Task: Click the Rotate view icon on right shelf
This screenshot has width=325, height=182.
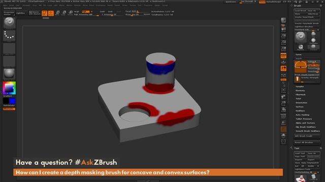Action: click(x=283, y=109)
